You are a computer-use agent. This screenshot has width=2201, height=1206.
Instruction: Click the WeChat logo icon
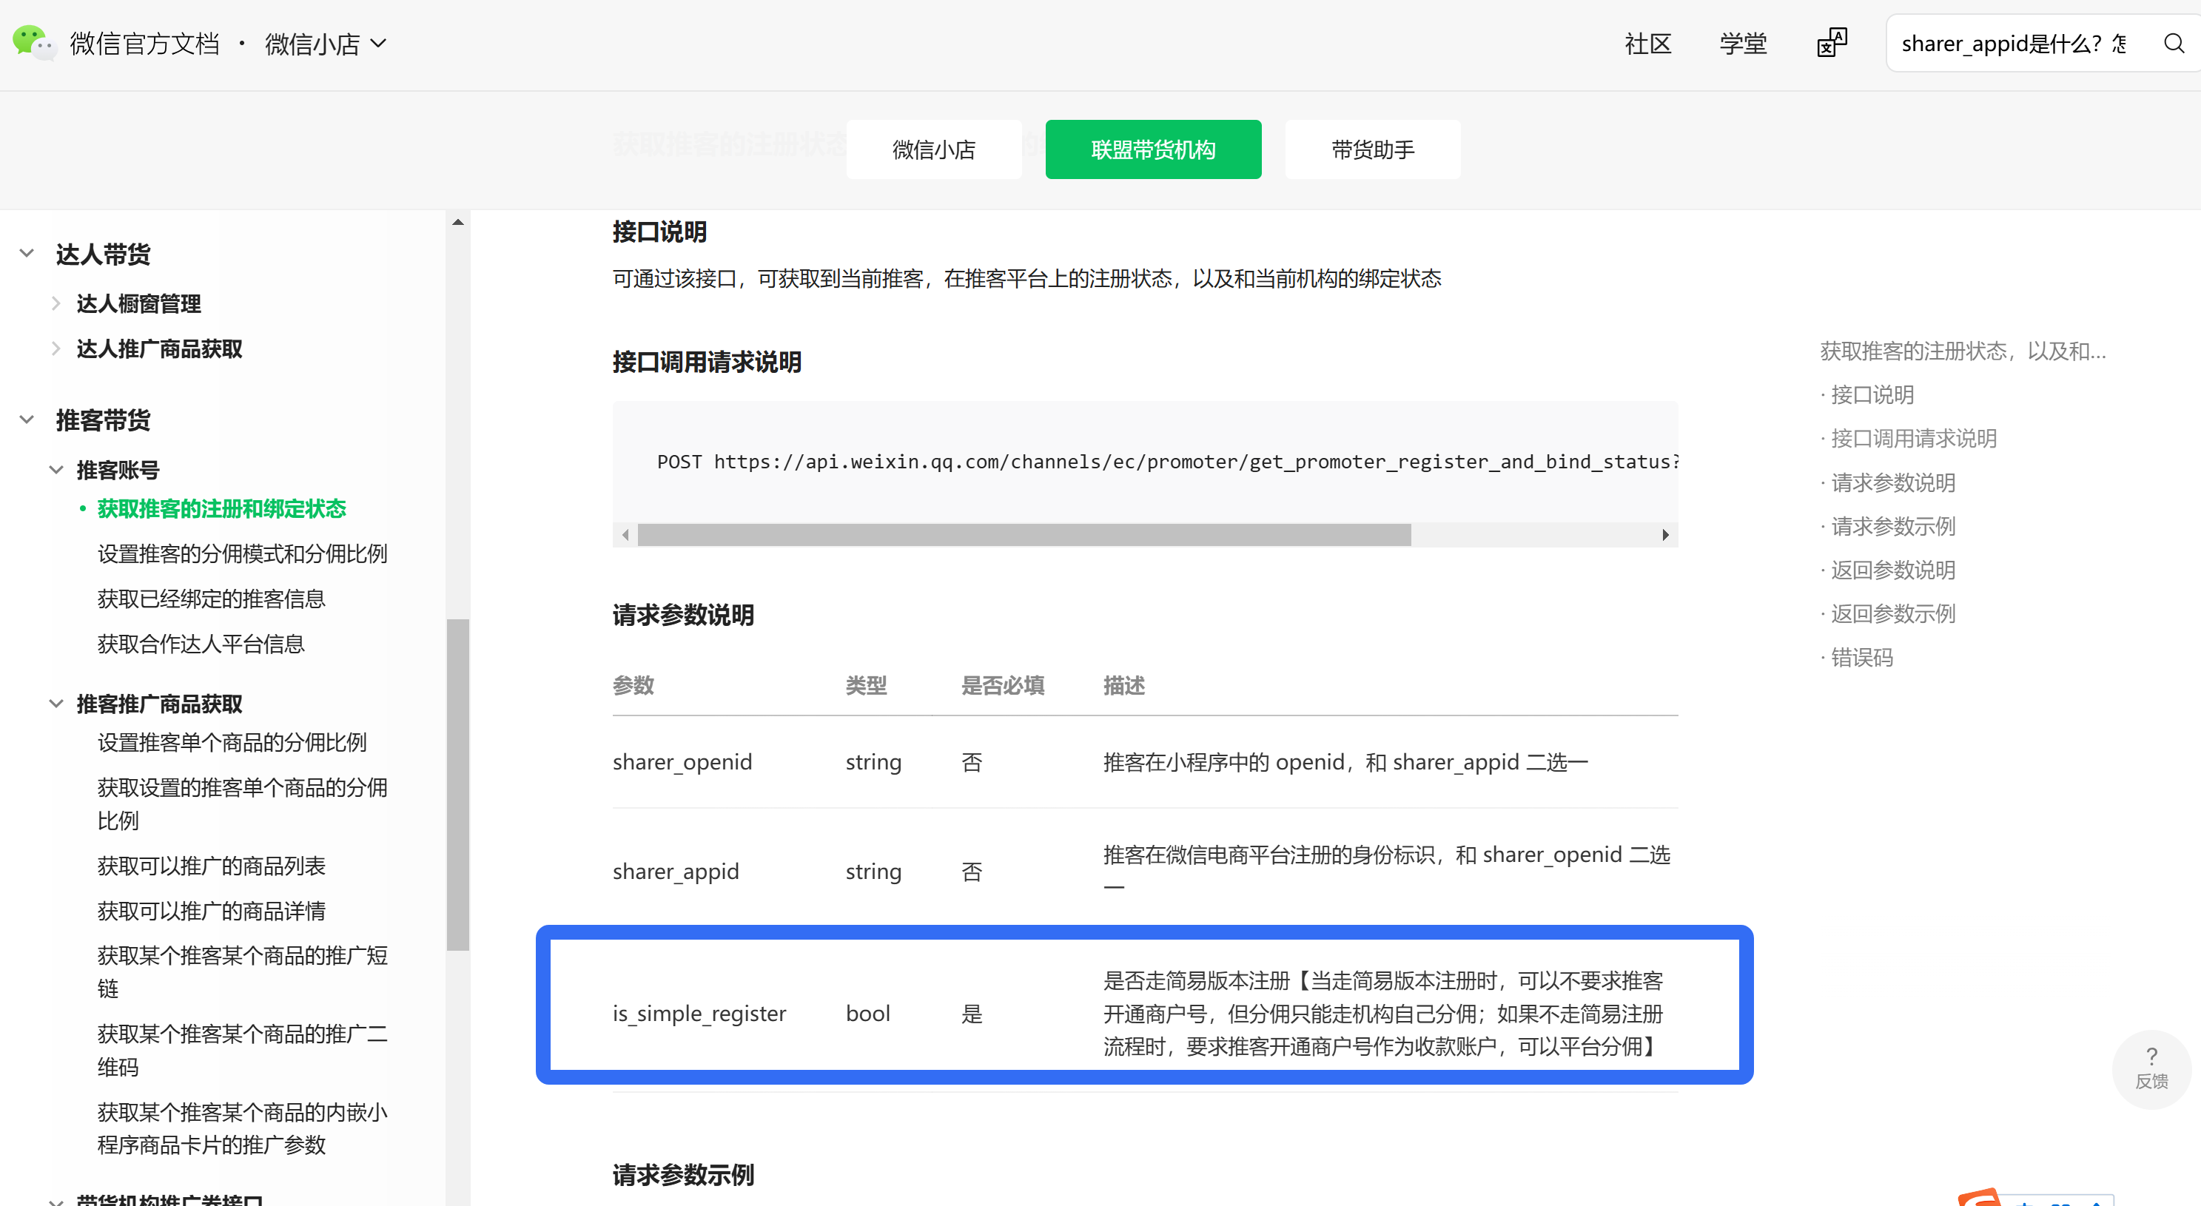point(33,43)
